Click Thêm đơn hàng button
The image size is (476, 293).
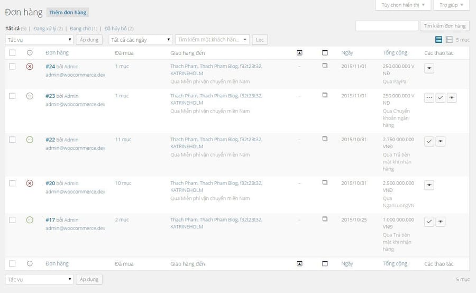pyautogui.click(x=68, y=13)
